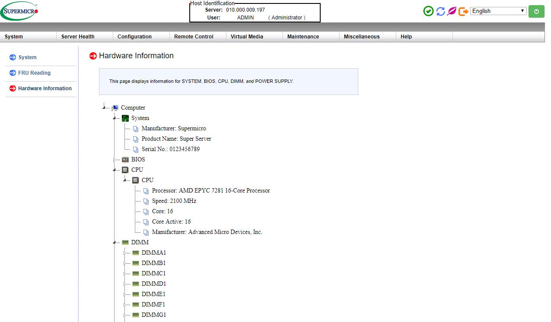This screenshot has width=551, height=322.
Task: Click the Computer node icon in the tree
Action: [x=115, y=107]
